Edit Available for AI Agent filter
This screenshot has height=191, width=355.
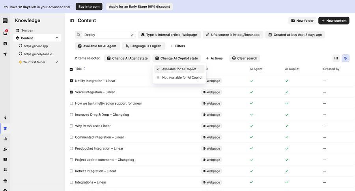pyautogui.click(x=97, y=46)
